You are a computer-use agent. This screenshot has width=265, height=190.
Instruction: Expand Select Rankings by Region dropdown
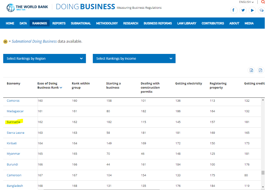[44, 59]
